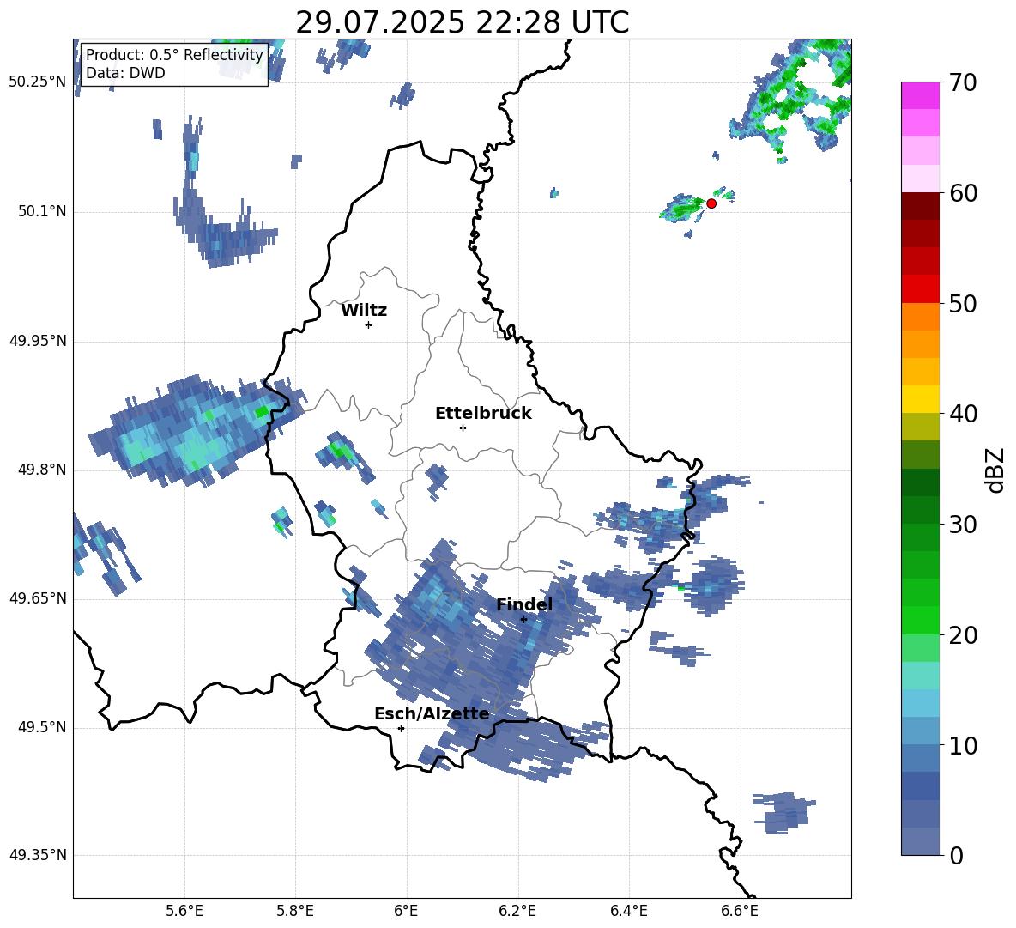Click the 50.1°N latitude label
This screenshot has width=1016, height=928.
coord(42,211)
